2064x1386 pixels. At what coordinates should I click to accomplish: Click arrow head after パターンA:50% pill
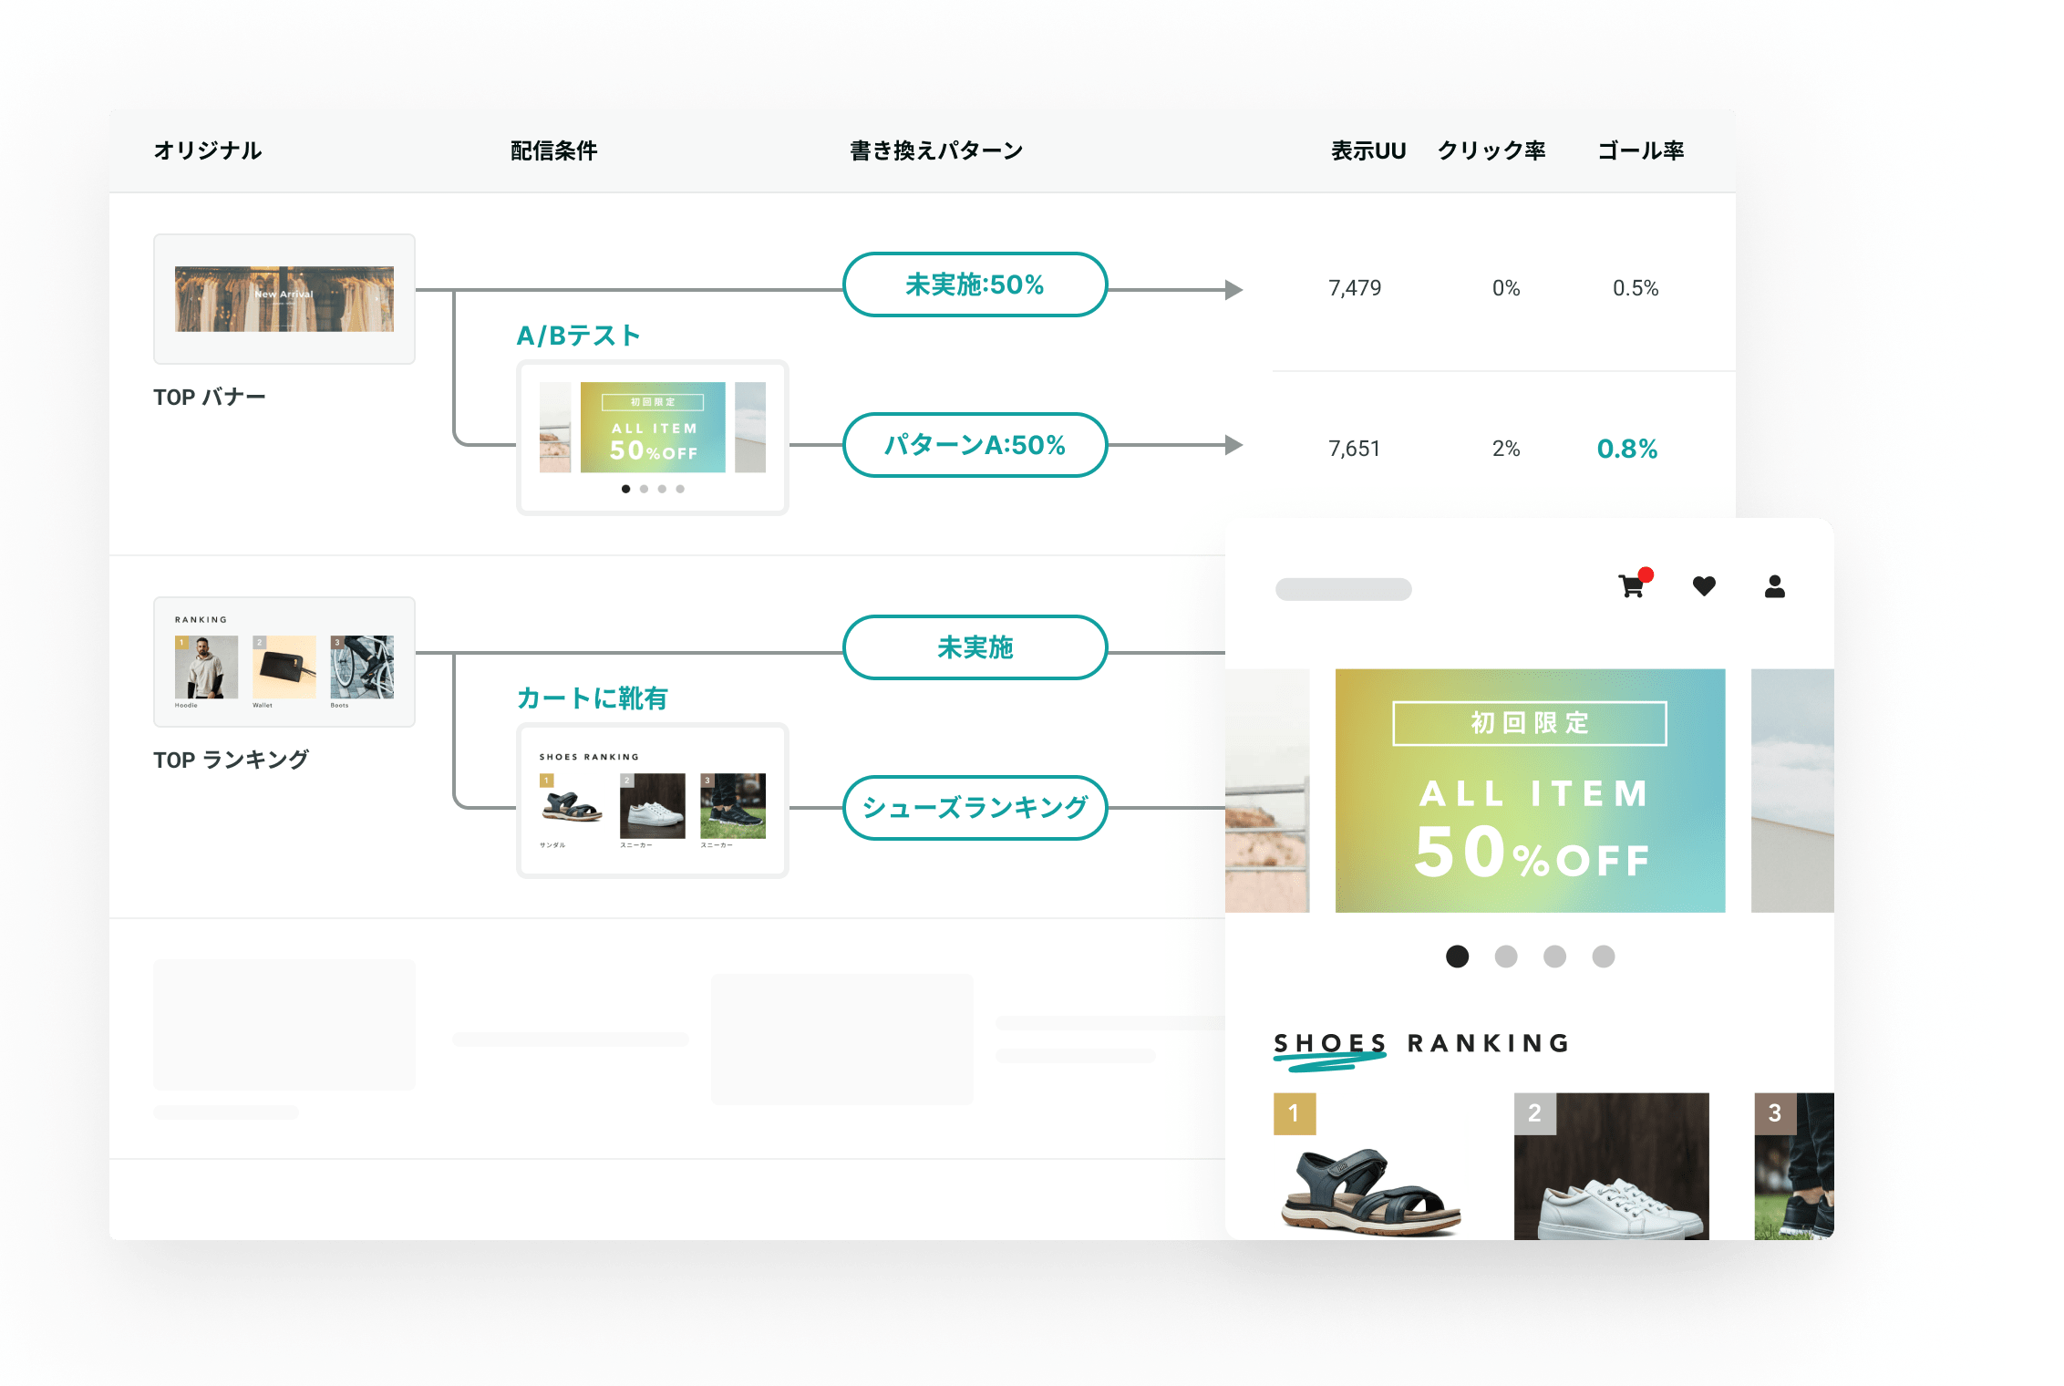pos(1233,445)
